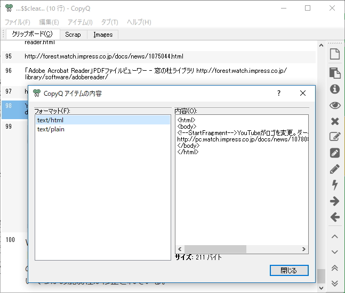Click the New item page icon

pos(335,54)
